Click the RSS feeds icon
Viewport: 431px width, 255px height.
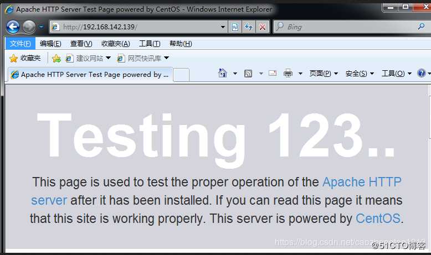(248, 74)
